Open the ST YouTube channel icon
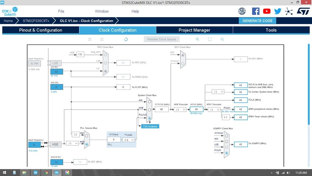 click(267, 11)
